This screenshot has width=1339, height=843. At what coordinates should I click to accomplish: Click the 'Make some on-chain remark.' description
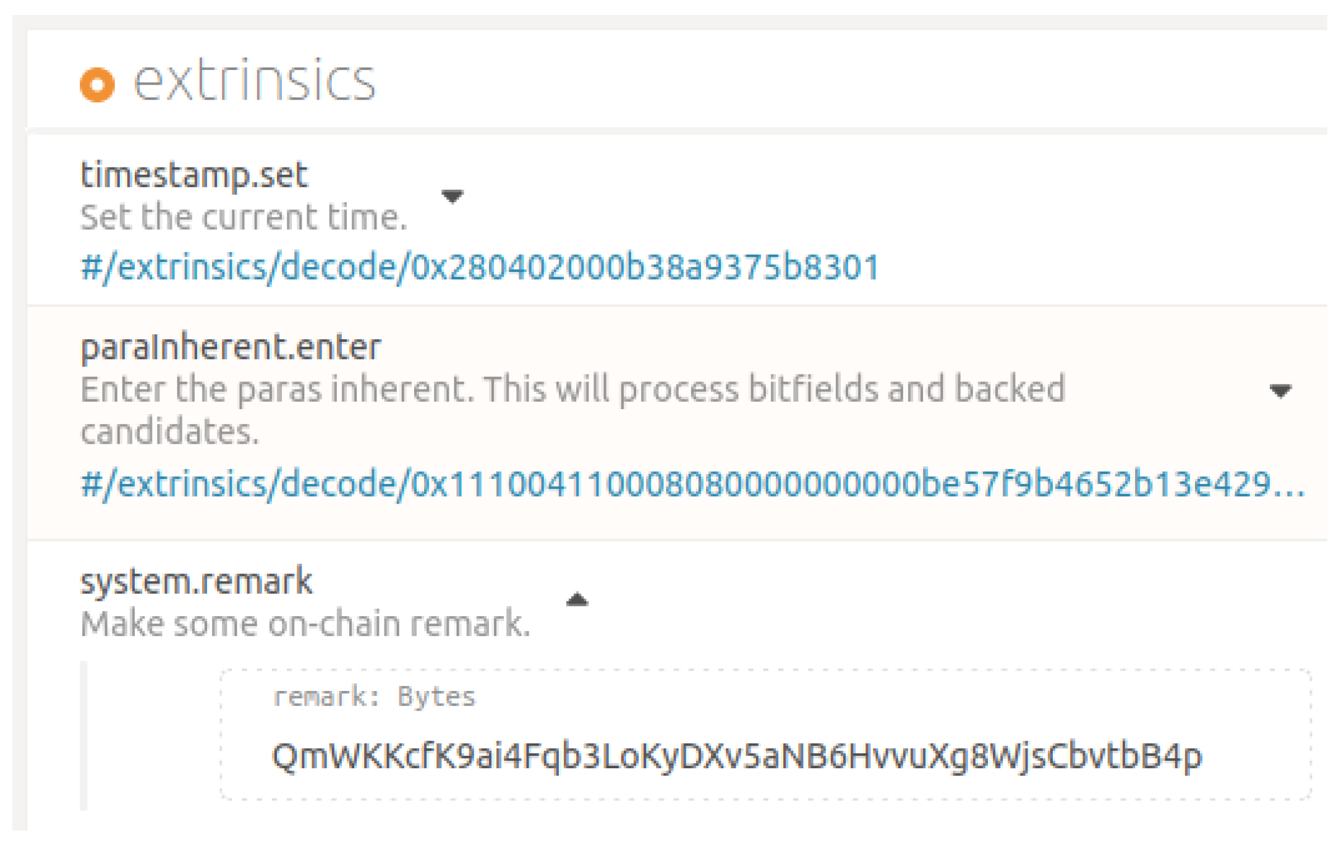(305, 624)
